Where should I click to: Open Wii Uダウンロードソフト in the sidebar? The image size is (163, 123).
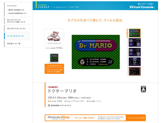(16, 28)
